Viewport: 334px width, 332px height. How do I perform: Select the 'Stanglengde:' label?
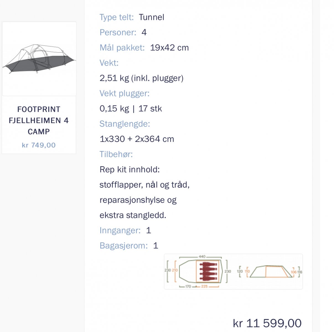click(x=125, y=124)
